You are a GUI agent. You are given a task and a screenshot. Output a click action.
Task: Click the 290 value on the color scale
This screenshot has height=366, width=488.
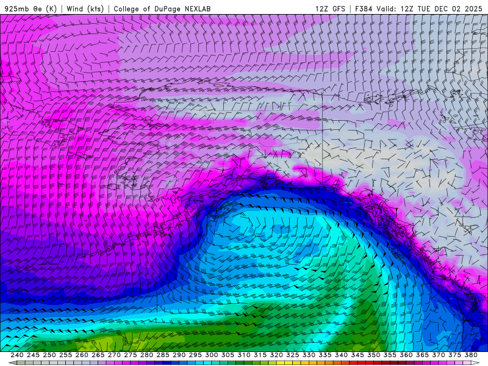pos(179,355)
